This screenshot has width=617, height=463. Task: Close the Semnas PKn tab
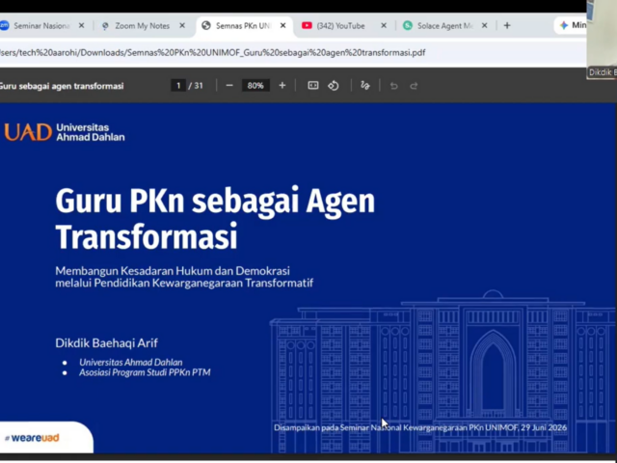(x=282, y=26)
